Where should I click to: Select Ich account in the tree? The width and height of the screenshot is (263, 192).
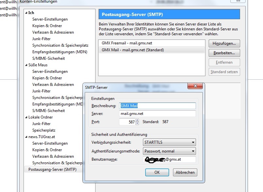(31, 13)
